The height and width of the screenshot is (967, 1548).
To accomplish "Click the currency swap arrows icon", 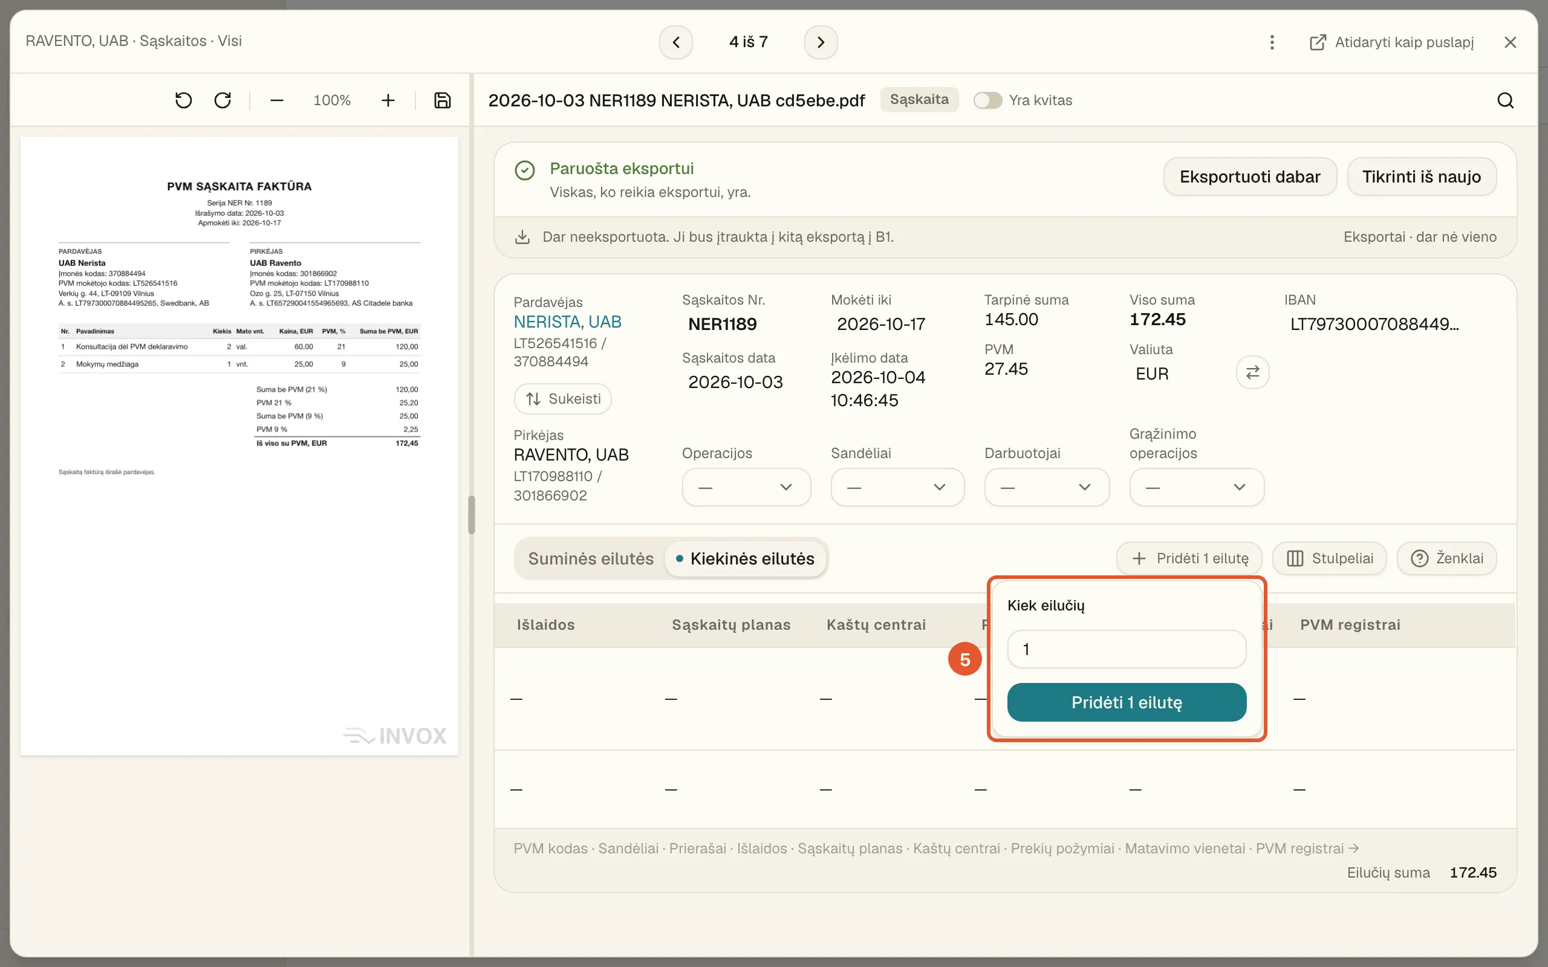I will (1252, 372).
